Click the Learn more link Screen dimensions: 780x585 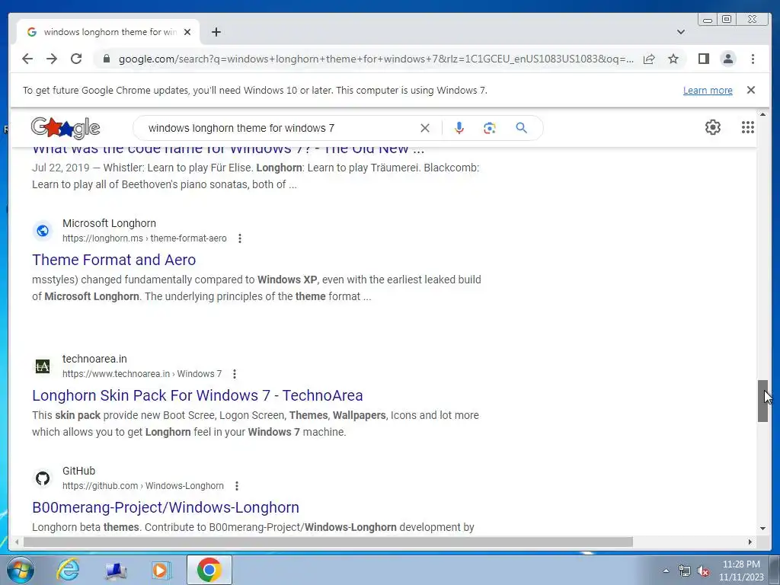click(x=708, y=91)
